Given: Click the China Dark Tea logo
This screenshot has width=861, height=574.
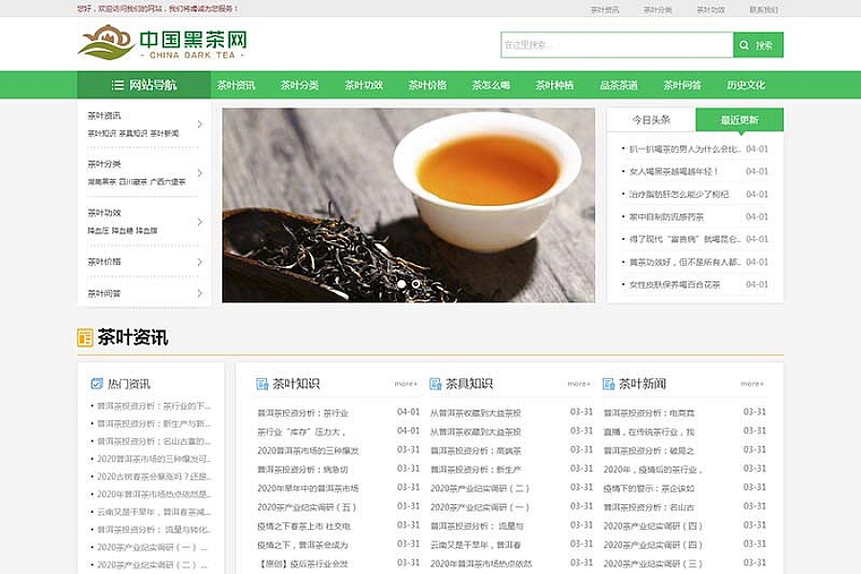Looking at the screenshot, I should tap(163, 43).
